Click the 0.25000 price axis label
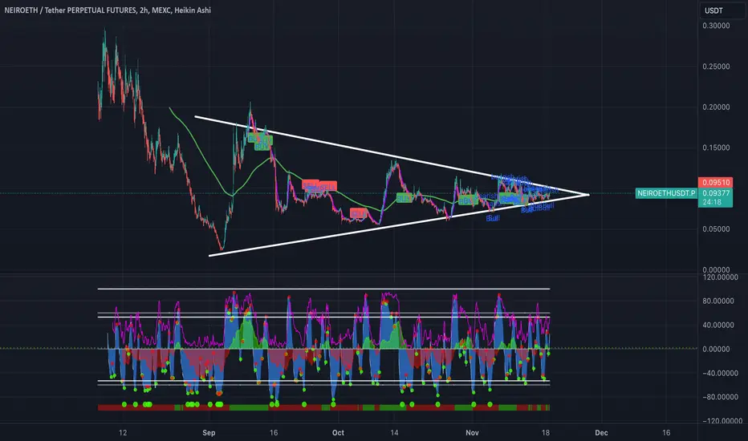 716,67
